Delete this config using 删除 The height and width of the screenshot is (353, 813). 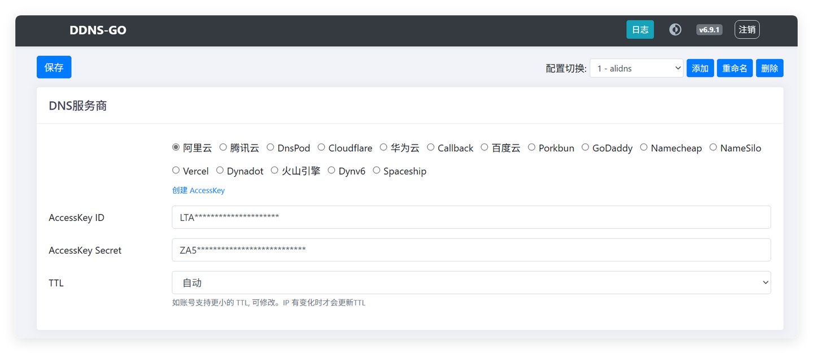click(770, 68)
